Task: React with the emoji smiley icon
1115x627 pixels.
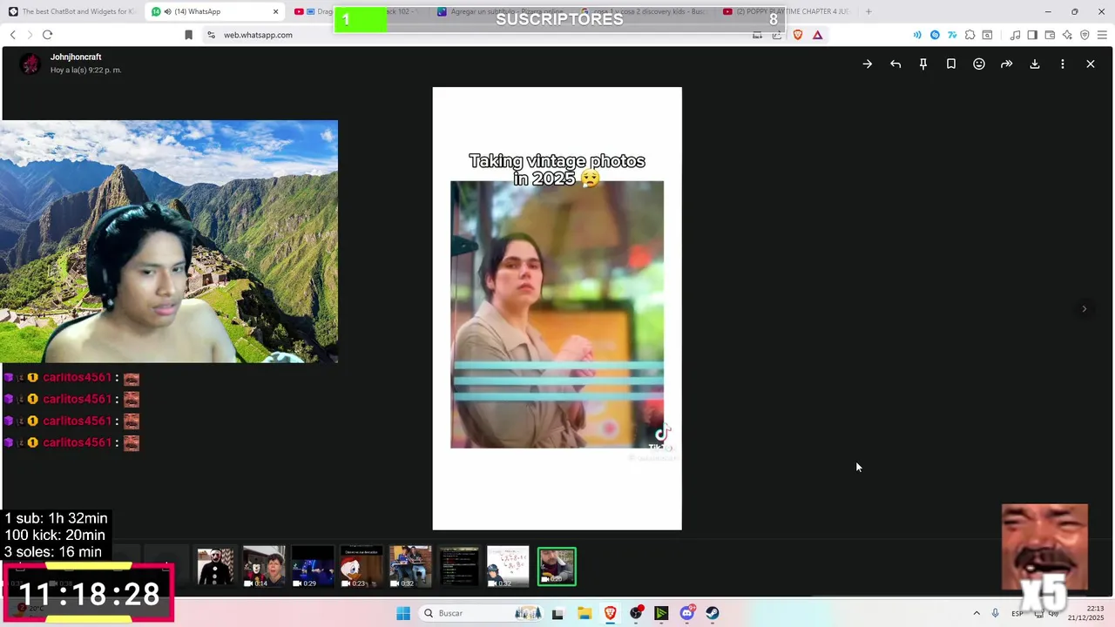Action: (x=979, y=64)
